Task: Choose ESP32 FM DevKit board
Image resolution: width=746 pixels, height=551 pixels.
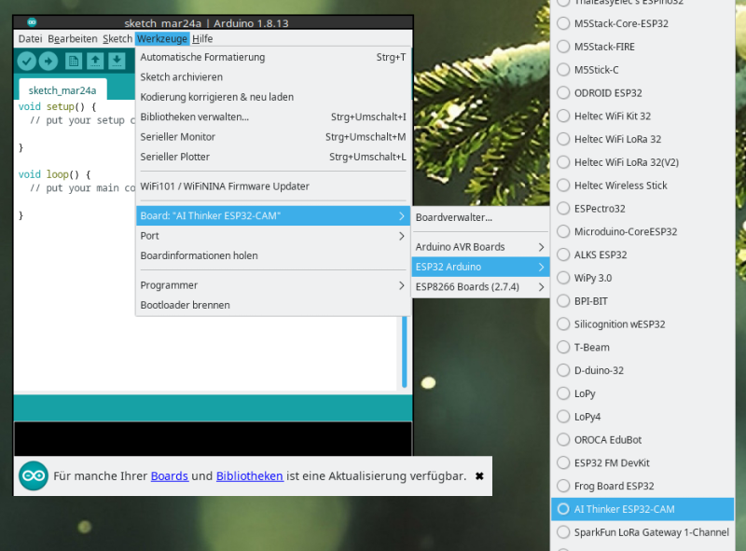Action: pos(642,463)
